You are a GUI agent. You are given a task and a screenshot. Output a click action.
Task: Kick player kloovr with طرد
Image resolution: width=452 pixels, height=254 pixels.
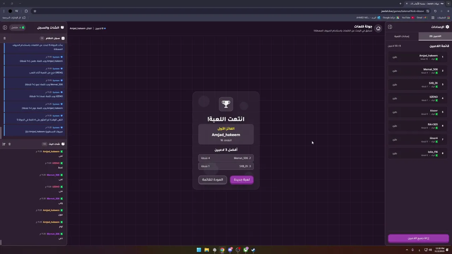click(394, 112)
